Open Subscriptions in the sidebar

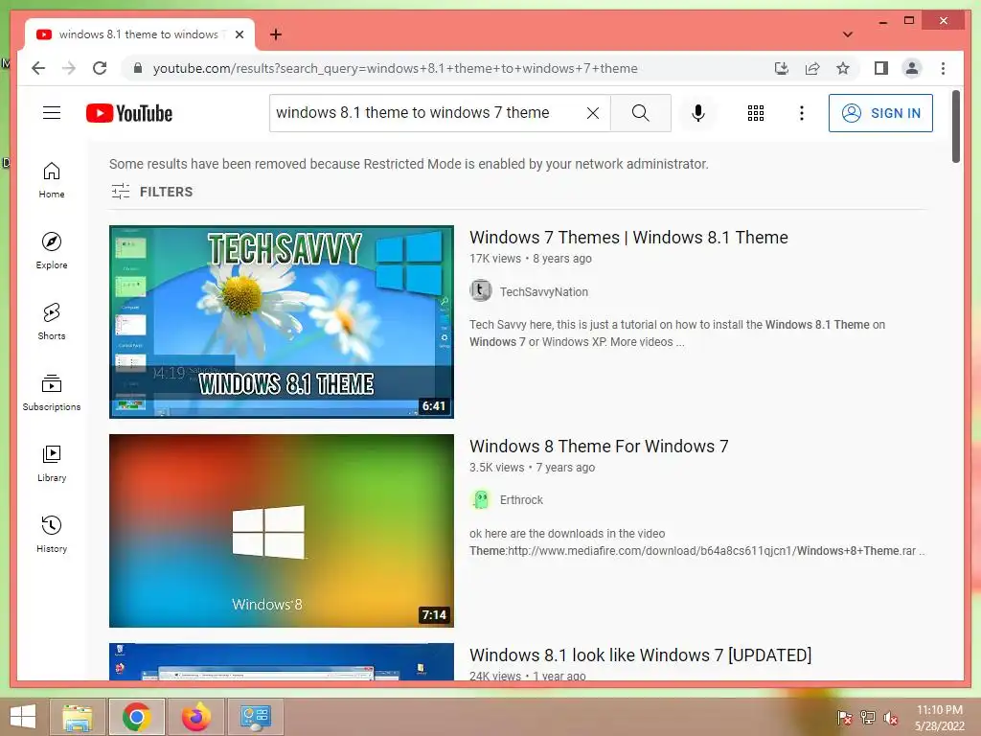tap(52, 392)
